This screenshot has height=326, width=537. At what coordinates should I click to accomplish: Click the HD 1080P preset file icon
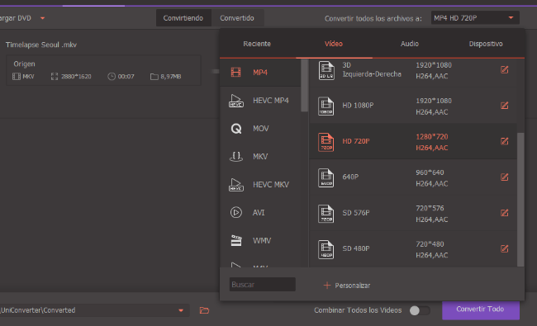326,106
